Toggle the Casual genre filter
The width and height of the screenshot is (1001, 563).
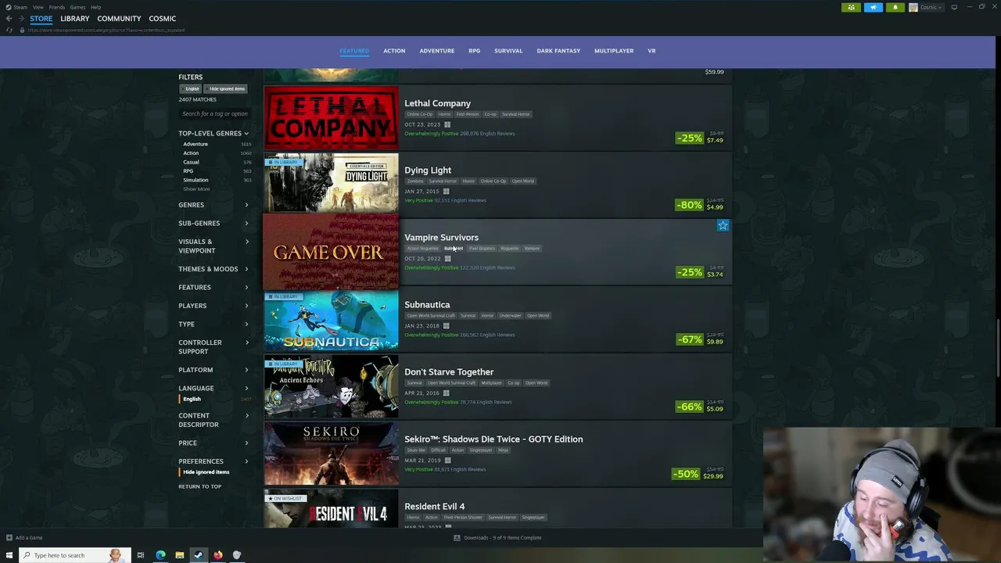point(216,162)
